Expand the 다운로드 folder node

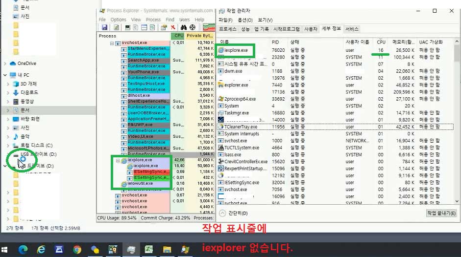8,93
